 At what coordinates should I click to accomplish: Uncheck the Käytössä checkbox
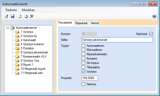(x=151, y=34)
